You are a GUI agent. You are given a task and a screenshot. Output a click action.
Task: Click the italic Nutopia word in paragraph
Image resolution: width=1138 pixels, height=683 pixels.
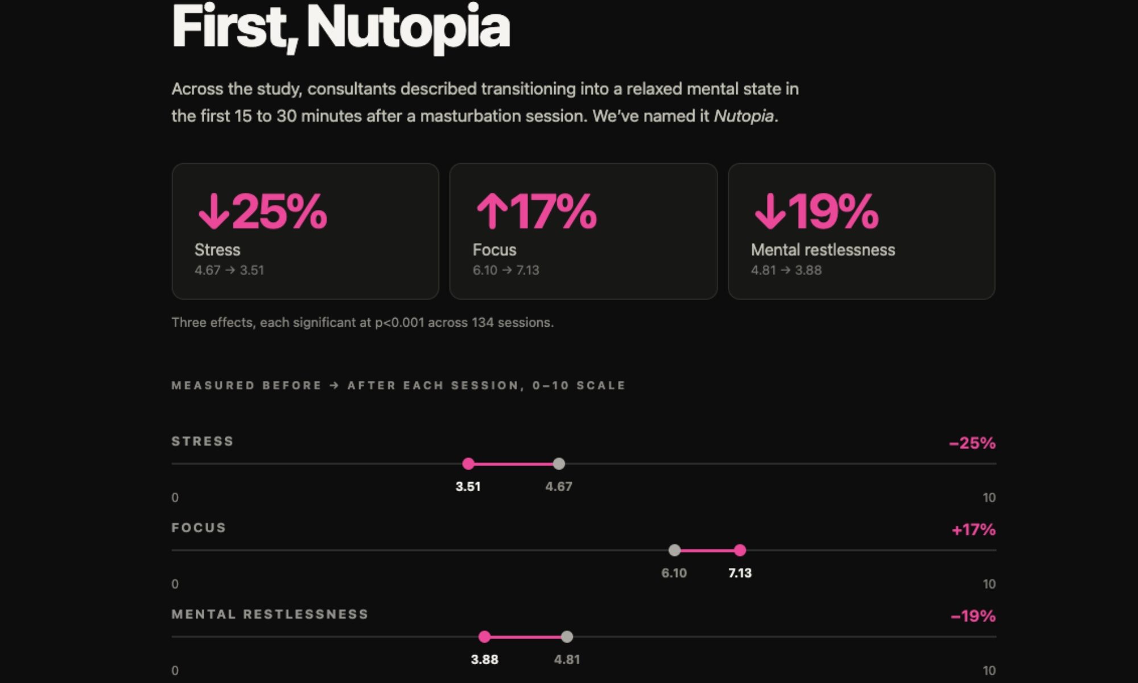tap(744, 116)
